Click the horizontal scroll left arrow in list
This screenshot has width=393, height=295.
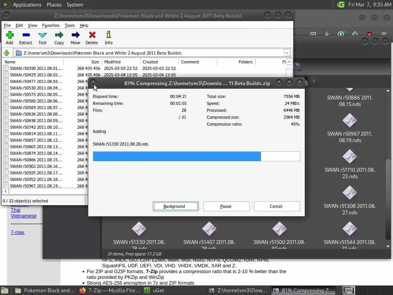click(5, 191)
